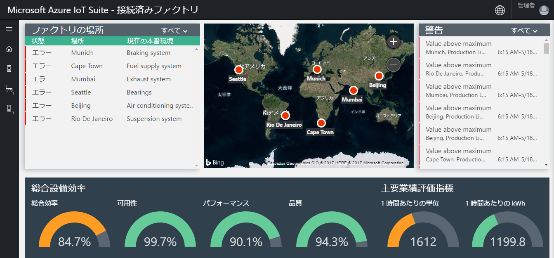Click the 1 時間あたりの単位 1612 gauge
The height and width of the screenshot is (258, 554).
[x=423, y=229]
